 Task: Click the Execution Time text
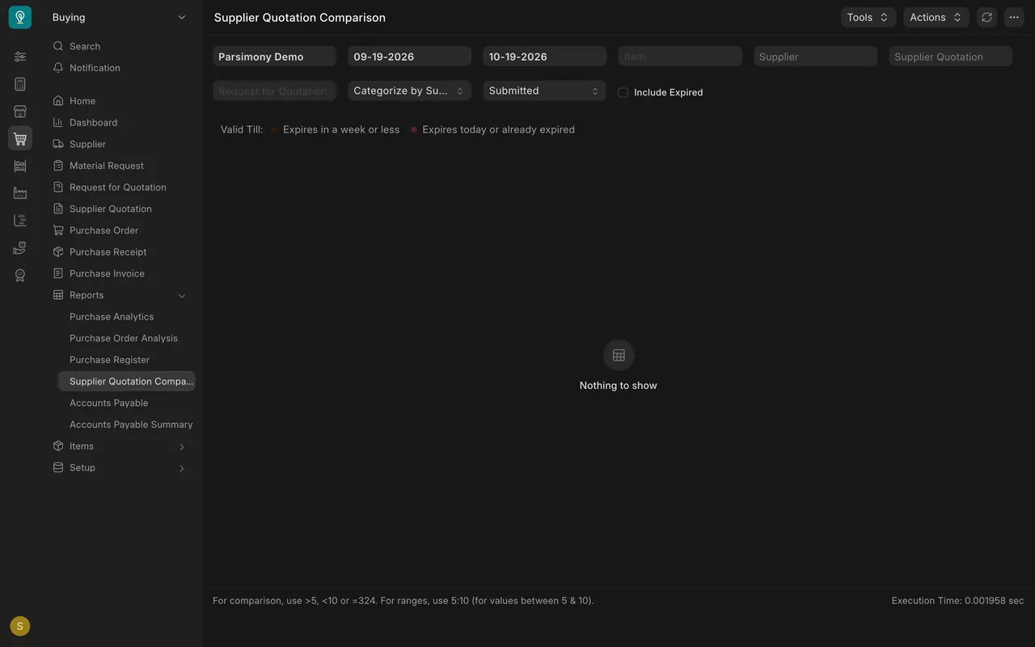pos(957,601)
